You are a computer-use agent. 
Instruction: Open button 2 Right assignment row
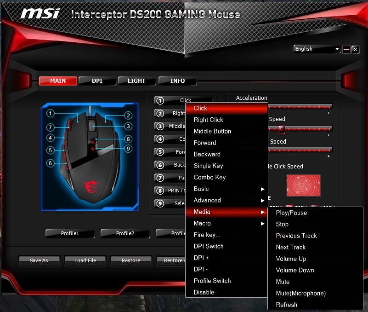coord(170,113)
